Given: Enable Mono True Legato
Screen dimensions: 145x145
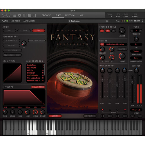Looking at the screenshot, I should point(37,41).
